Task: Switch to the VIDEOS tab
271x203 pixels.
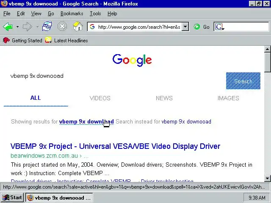Action: (x=100, y=98)
